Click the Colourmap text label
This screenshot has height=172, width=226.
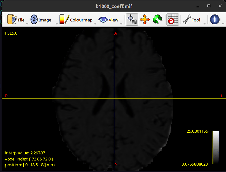tap(81, 20)
